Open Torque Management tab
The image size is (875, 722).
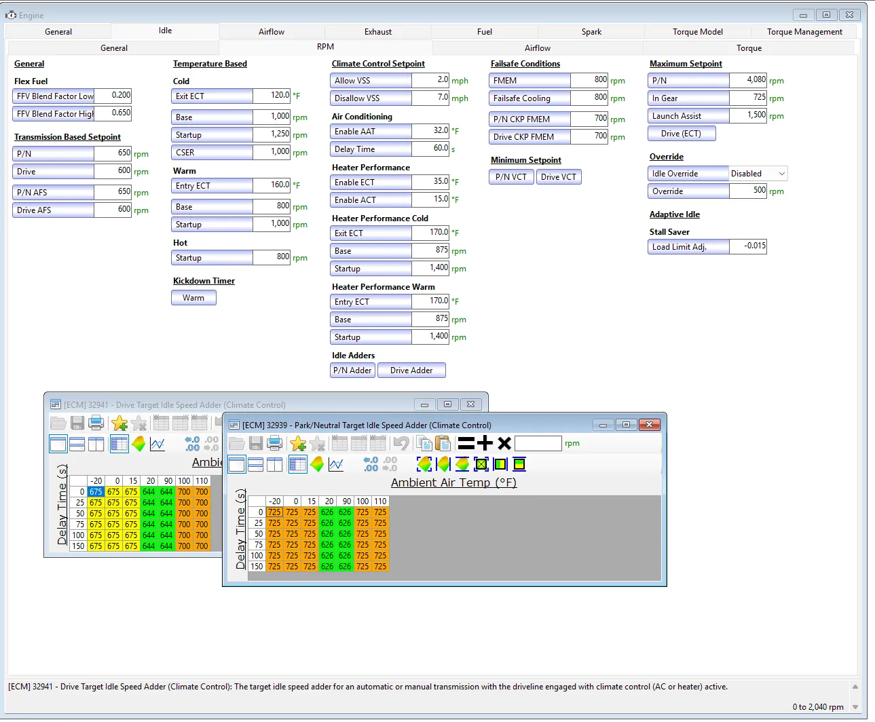(x=804, y=32)
